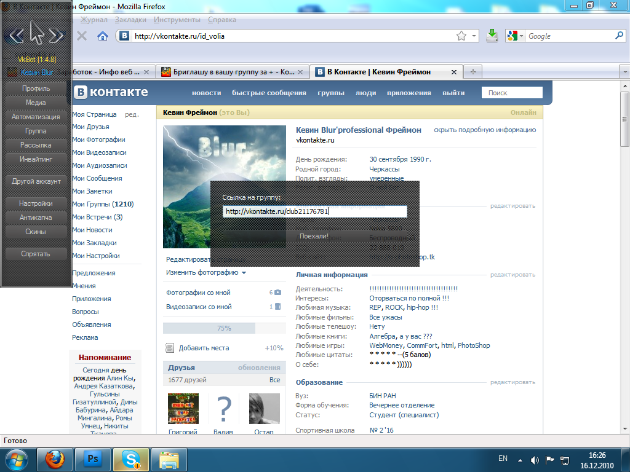Screen dimensions: 630x472
Task: Open the address bar history dropdown arrow
Action: pyautogui.click(x=474, y=36)
